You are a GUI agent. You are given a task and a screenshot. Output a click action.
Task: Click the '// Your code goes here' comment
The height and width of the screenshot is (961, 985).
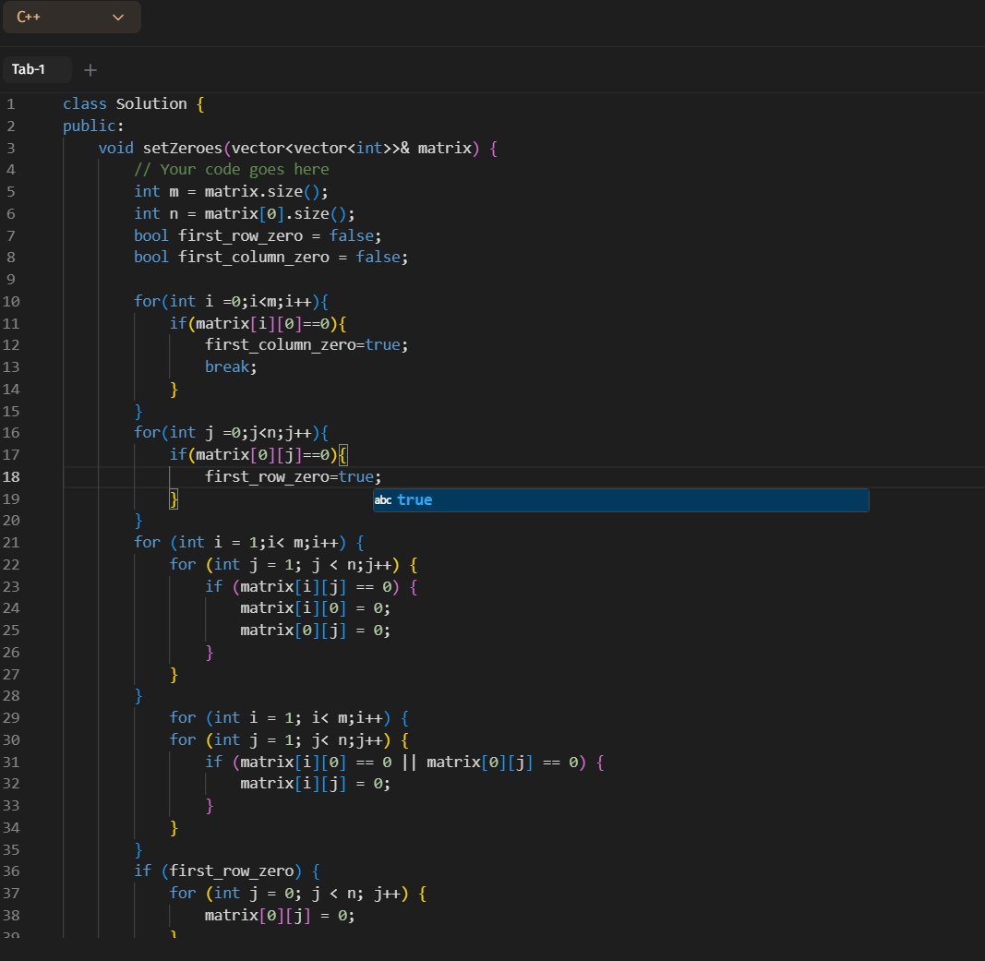pyautogui.click(x=231, y=170)
